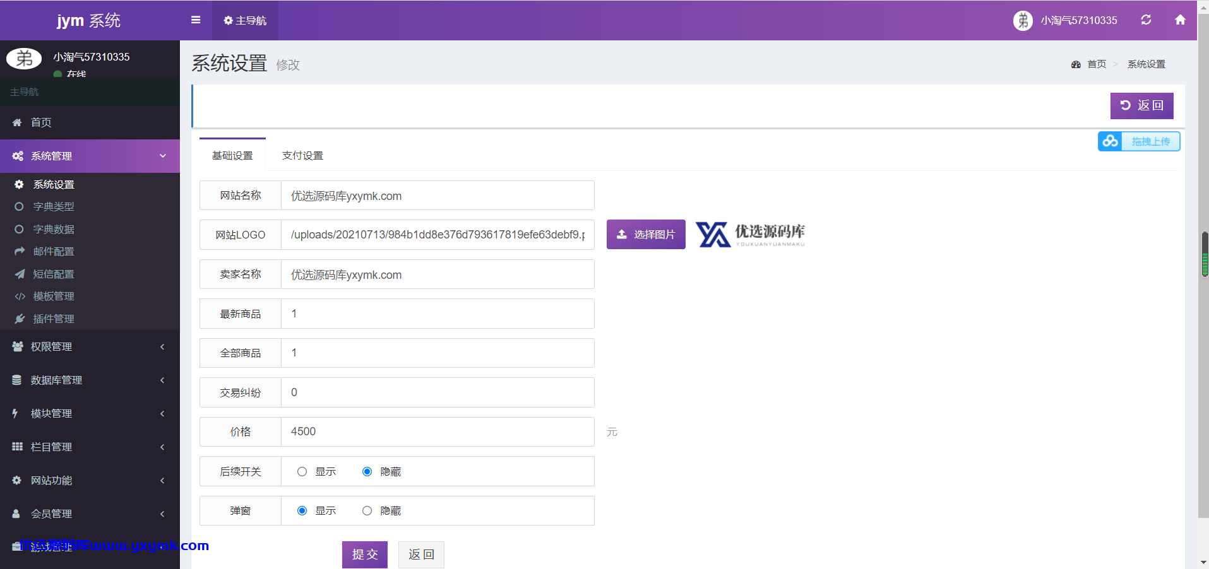Switch to the 支付设置 tab
The width and height of the screenshot is (1209, 569).
pos(302,155)
